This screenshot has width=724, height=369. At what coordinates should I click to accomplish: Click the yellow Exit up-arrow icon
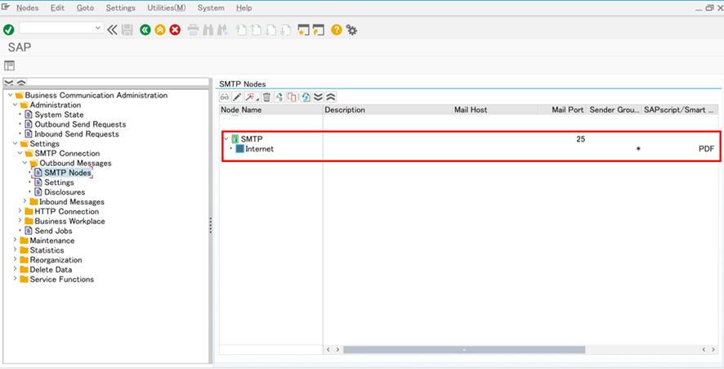pyautogui.click(x=160, y=29)
